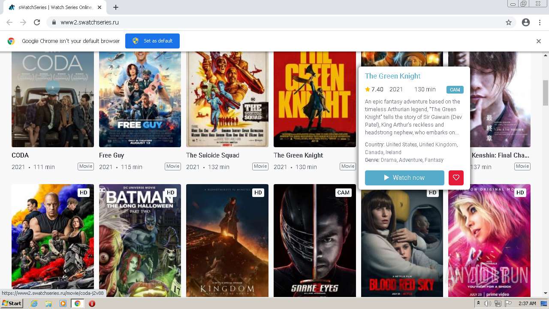Open the Windows Start menu

click(x=12, y=303)
